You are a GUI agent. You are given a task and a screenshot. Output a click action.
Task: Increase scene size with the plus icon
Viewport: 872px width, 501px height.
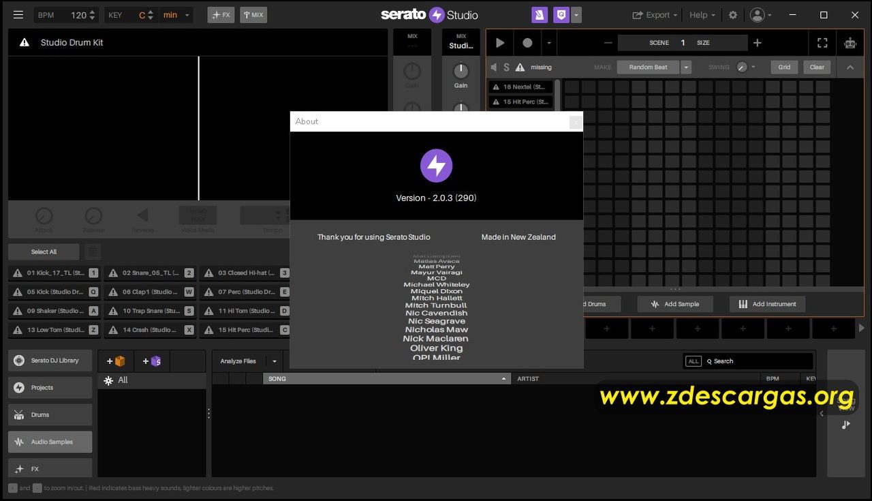tap(757, 42)
